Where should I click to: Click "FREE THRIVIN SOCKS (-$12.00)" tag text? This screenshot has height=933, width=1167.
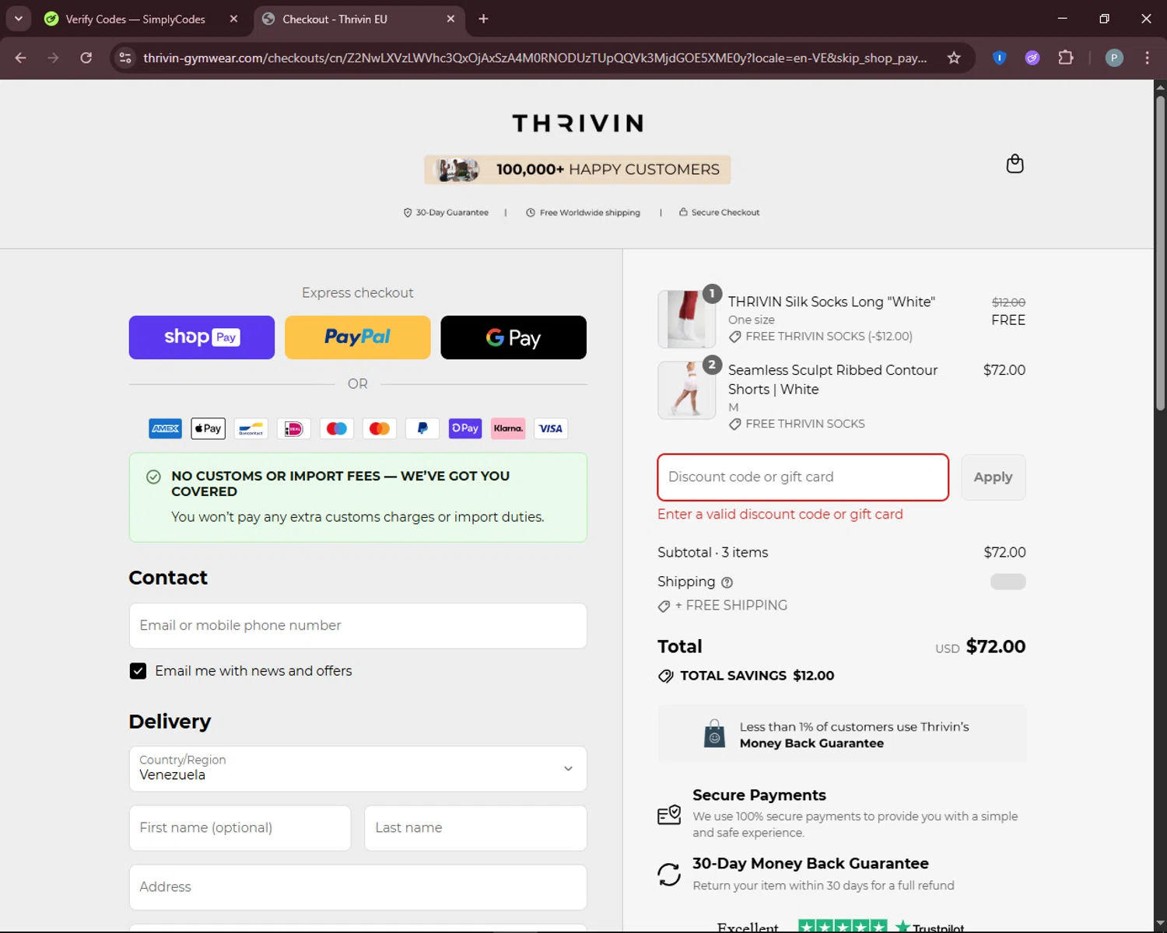pyautogui.click(x=829, y=337)
